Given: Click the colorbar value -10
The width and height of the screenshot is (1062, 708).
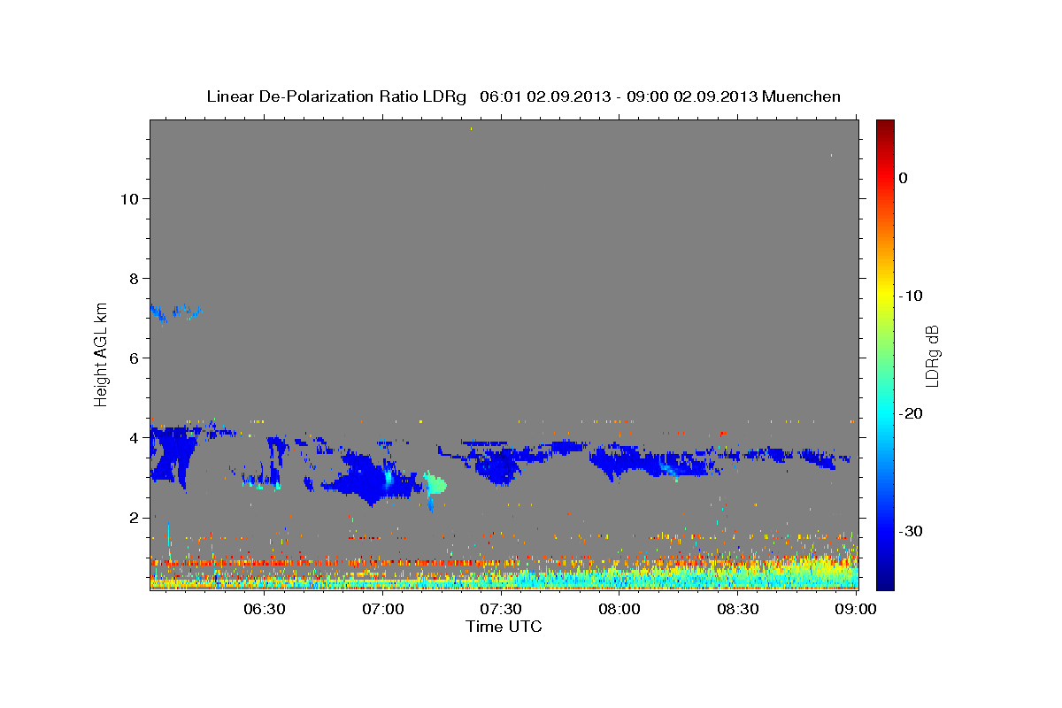Looking at the screenshot, I should (x=912, y=296).
